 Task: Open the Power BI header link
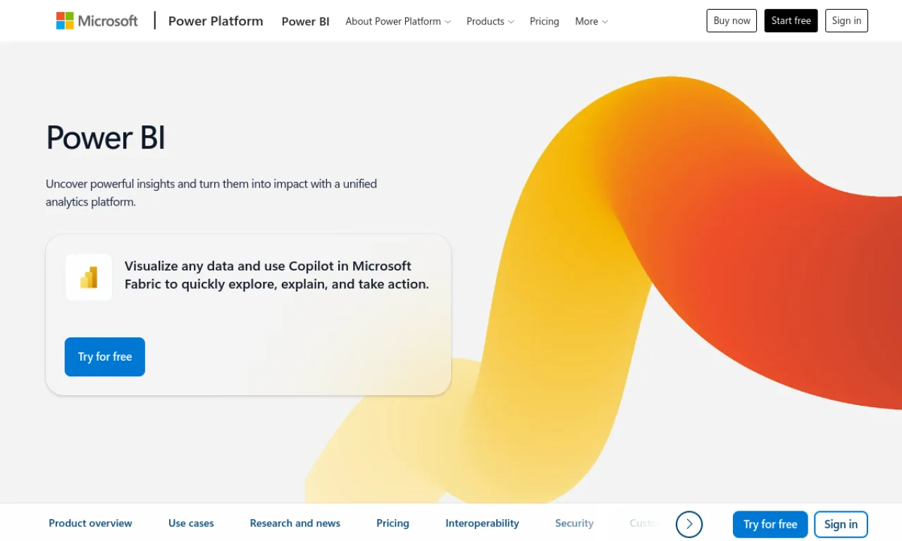coord(305,21)
